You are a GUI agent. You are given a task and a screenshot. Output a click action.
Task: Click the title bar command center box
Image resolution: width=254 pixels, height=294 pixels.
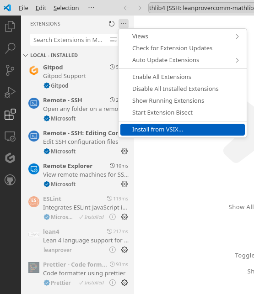201,8
